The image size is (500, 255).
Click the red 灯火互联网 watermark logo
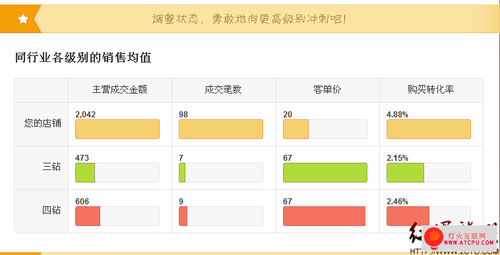[433, 239]
